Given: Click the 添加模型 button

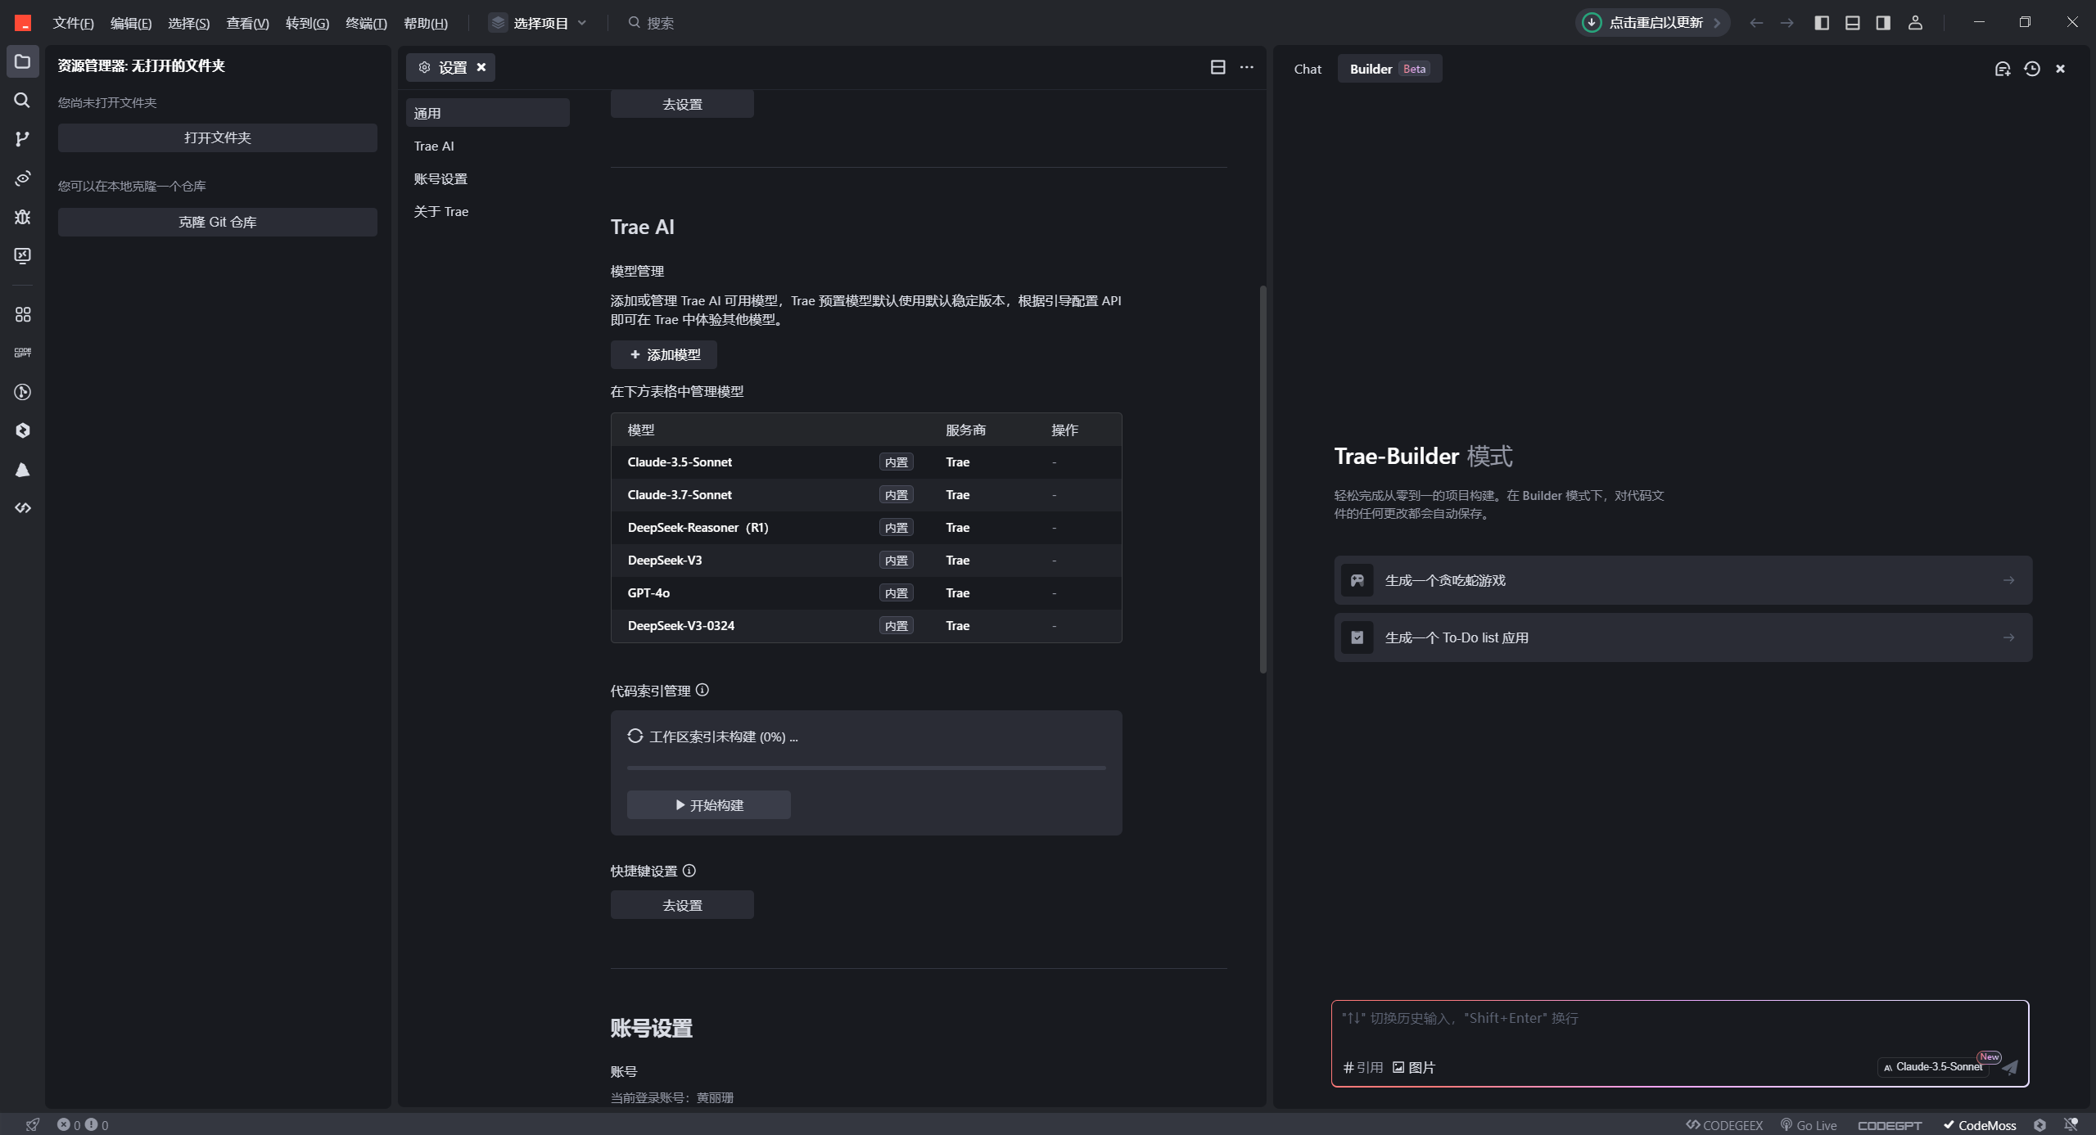Looking at the screenshot, I should (664, 354).
